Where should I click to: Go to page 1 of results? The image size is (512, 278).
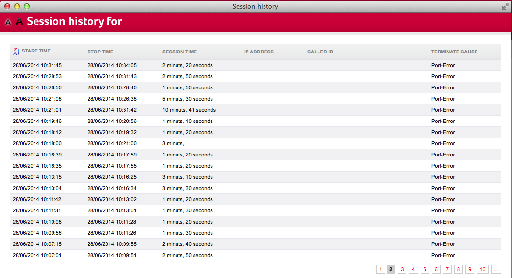(381, 269)
